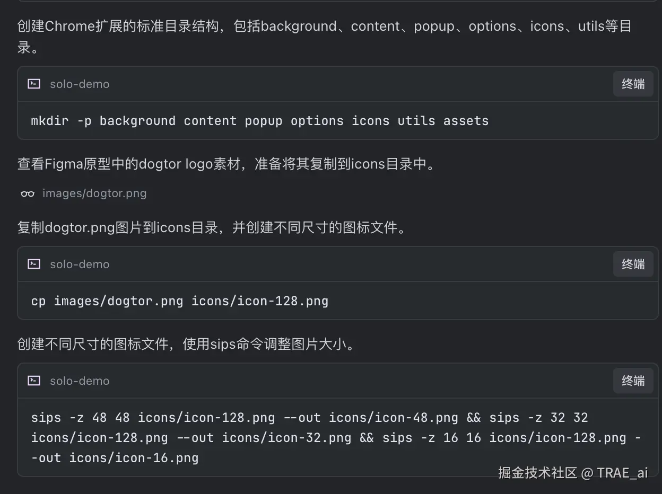
Task: Click the terminal icon above the cp command
Action: [x=34, y=264]
